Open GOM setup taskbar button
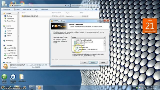 coord(39,88)
